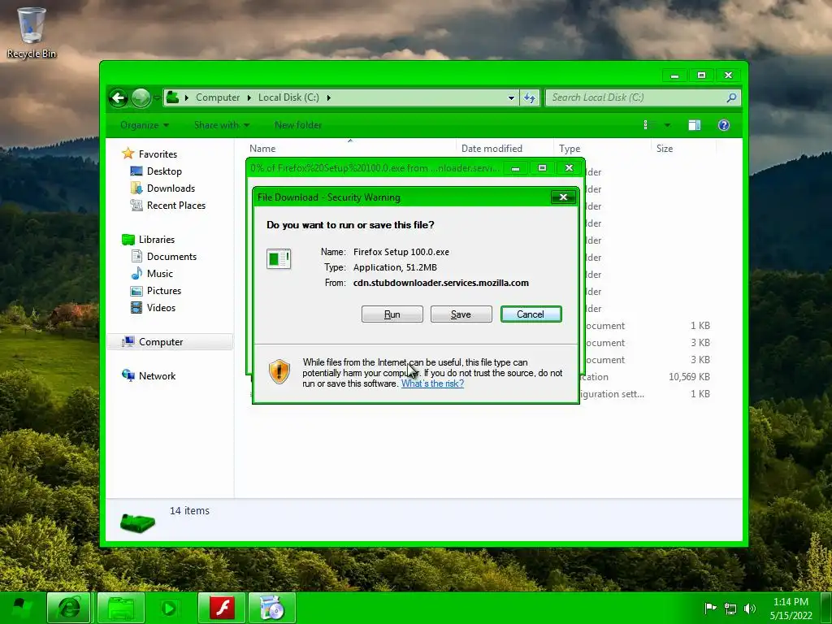Click the 10,569 KB size cell

pos(689,377)
